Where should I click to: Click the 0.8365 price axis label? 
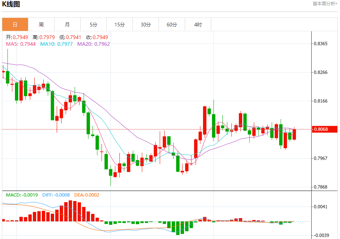[x=321, y=44]
